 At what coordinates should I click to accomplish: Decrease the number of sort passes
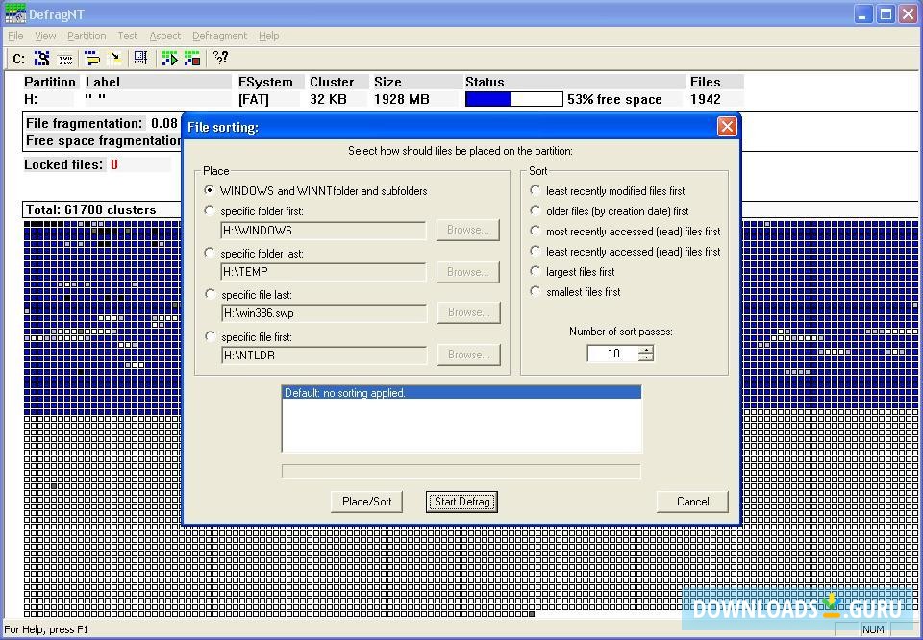646,357
